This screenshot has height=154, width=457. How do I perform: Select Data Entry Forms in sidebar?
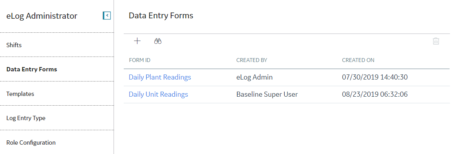[32, 69]
